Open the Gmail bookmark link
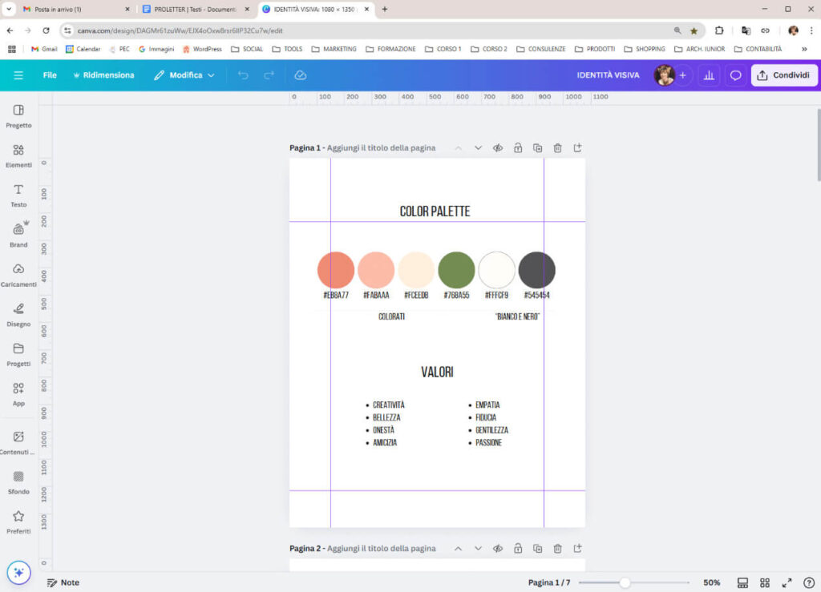 coord(44,49)
